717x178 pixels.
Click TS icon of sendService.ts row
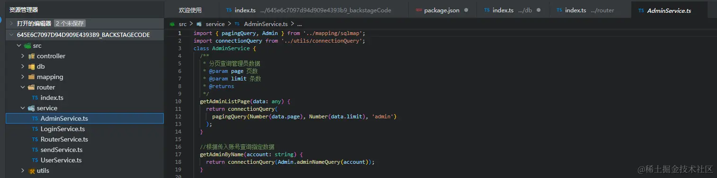tap(35, 150)
